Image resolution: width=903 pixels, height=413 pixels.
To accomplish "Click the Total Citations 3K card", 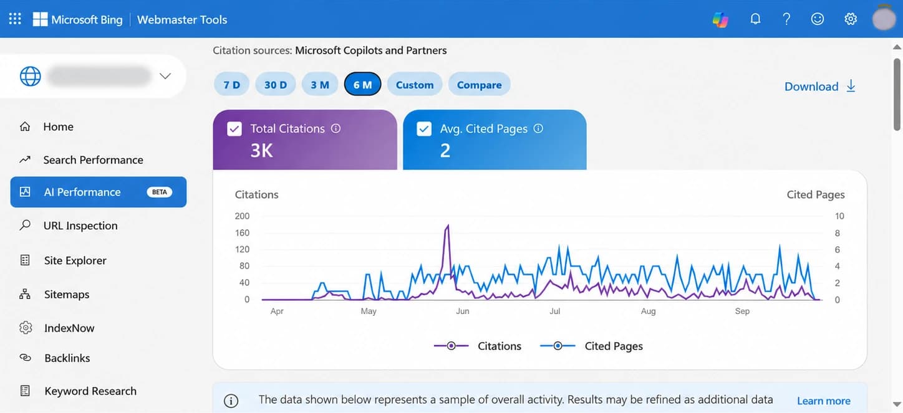I will tap(305, 140).
